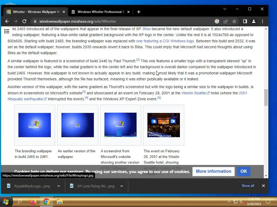Click the scrollbar up arrow
The width and height of the screenshot is (277, 207).
266,29
